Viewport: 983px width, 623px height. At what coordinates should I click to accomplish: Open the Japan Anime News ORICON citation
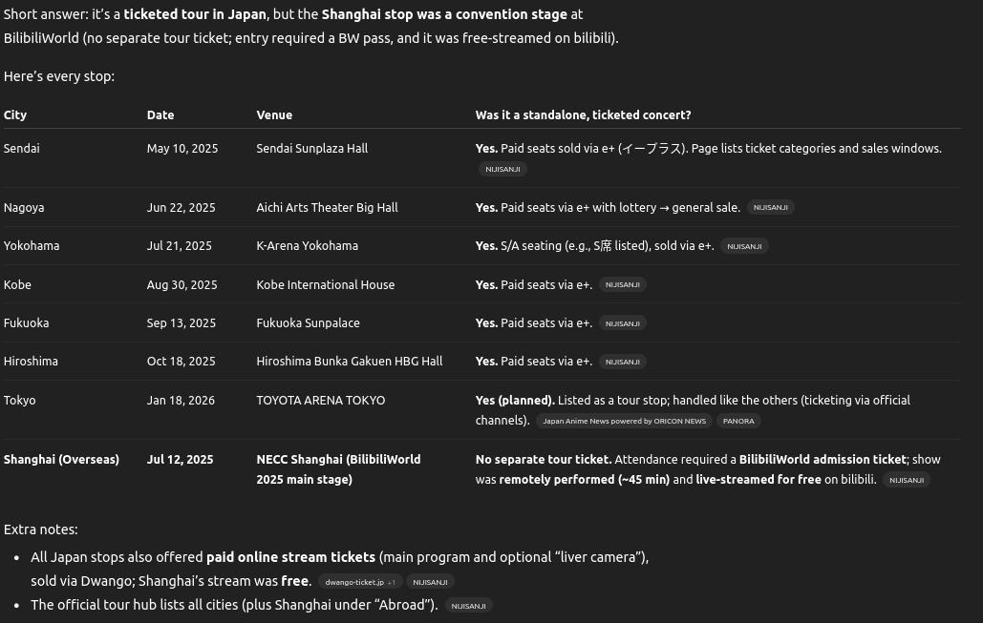pos(624,421)
